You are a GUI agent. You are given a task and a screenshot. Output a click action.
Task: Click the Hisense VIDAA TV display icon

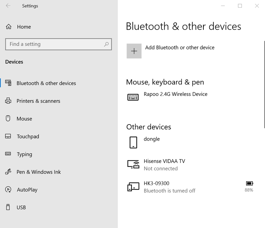click(x=133, y=164)
